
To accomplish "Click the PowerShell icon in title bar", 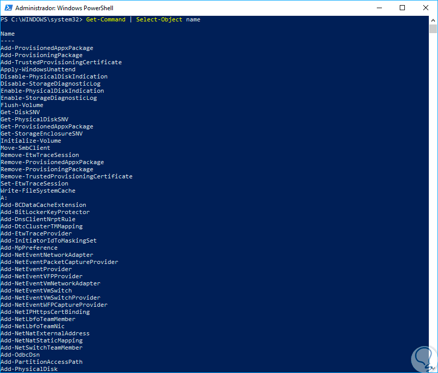I will click(9, 8).
